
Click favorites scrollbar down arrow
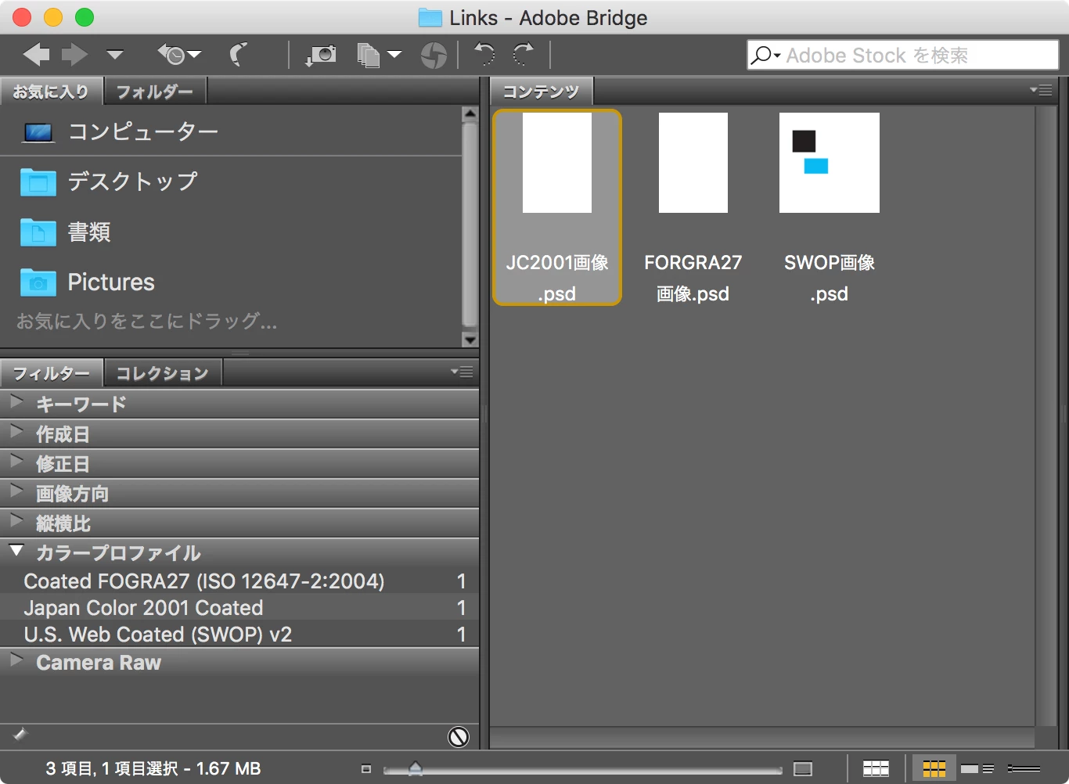[x=470, y=340]
